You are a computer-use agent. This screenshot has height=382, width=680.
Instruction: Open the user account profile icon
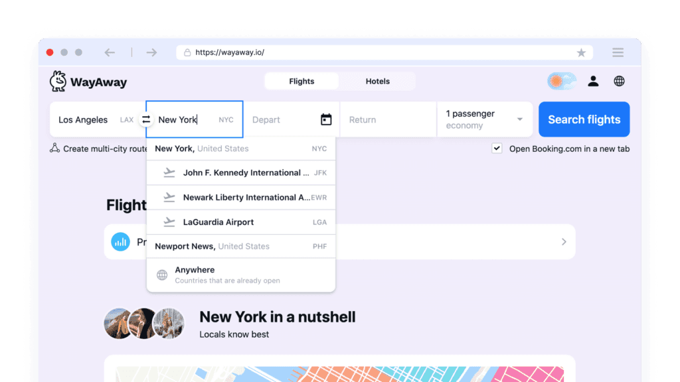tap(593, 81)
